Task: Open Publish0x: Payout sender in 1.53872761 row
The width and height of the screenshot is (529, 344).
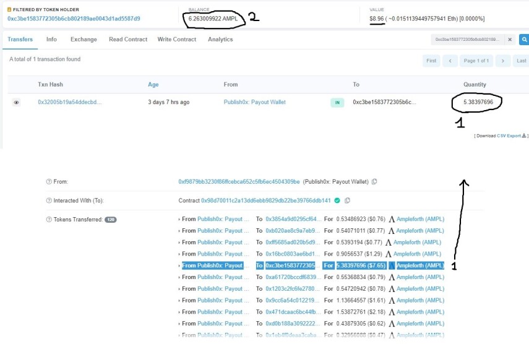Action: 223,312
